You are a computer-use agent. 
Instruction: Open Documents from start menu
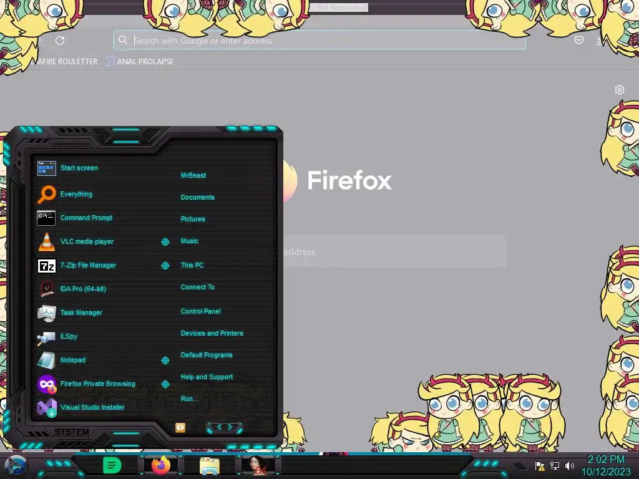click(197, 197)
